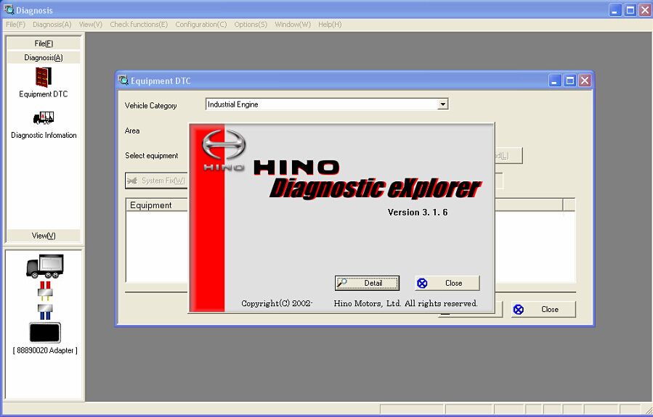Open the View(V) menu in menu bar
Image resolution: width=653 pixels, height=417 pixels.
coord(90,25)
